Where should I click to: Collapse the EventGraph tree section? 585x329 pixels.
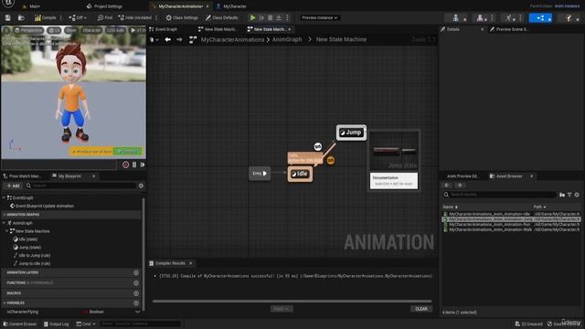pyautogui.click(x=4, y=197)
